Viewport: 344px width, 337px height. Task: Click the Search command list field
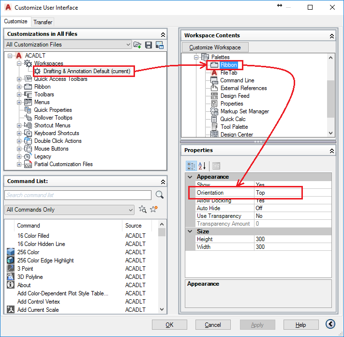(78, 195)
